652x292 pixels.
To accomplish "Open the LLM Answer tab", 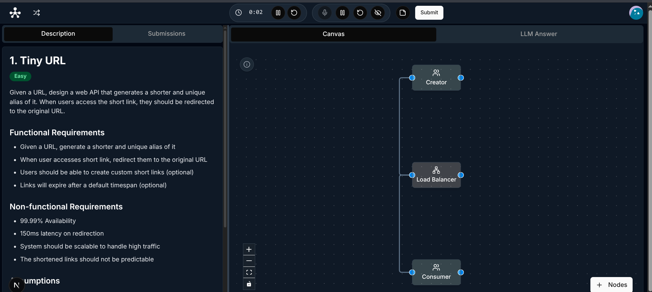I will click(539, 34).
